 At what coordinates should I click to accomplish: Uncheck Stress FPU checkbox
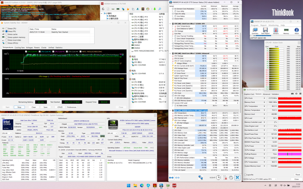click(x=7, y=31)
